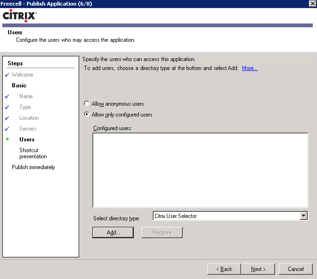This screenshot has width=317, height=279.
Task: Click the Select directory type: label
Action: click(x=116, y=218)
